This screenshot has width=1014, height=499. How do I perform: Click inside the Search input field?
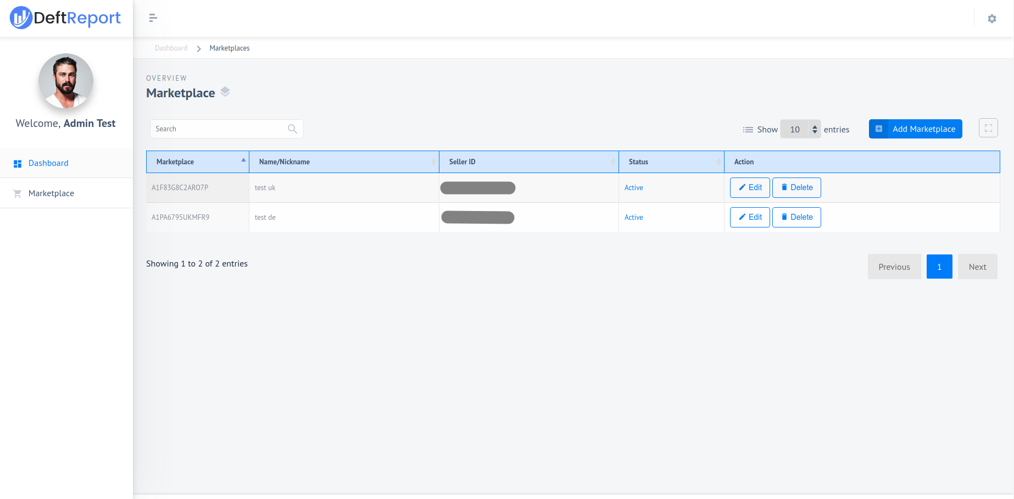point(220,129)
